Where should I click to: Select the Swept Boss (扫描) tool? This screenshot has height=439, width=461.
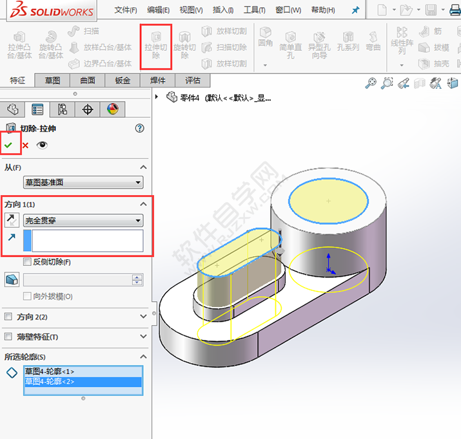tap(84, 31)
